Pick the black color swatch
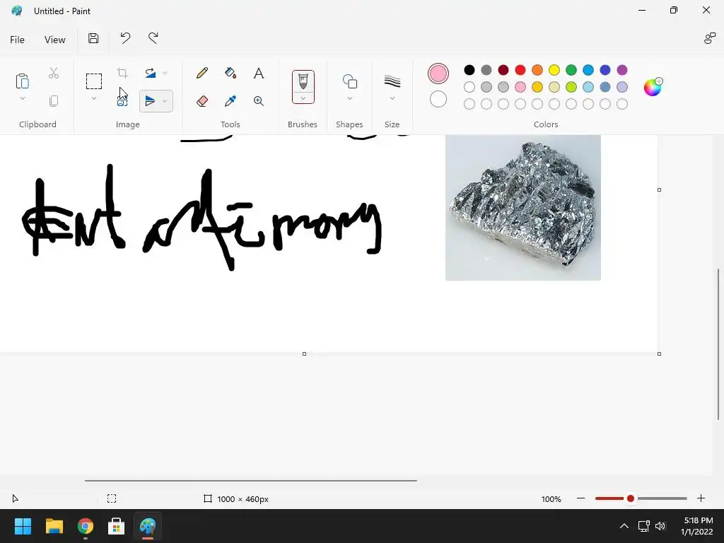This screenshot has height=543, width=724. [x=469, y=70]
